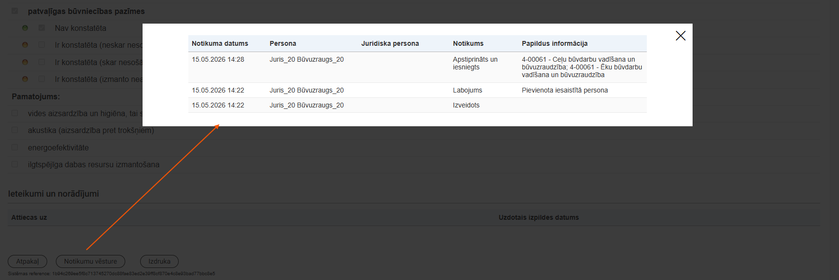Click the 4-00061 Ceļu būvdarbu vadīšana text
This screenshot has height=280, width=839.
[x=582, y=67]
